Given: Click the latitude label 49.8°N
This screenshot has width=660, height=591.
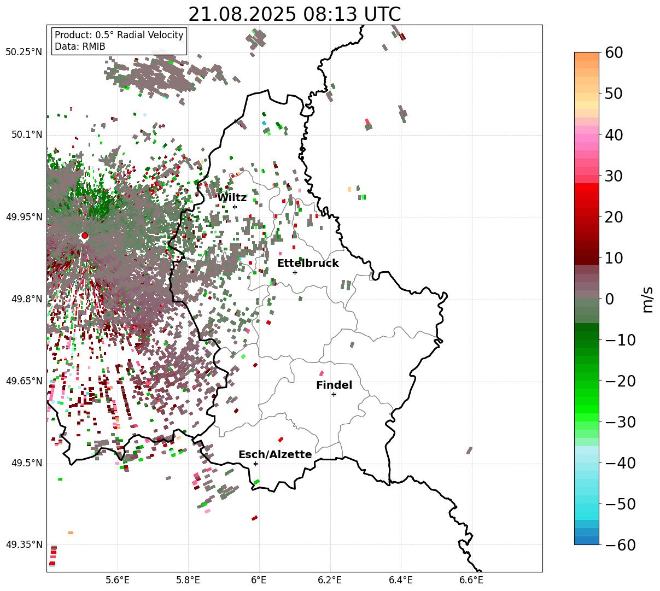Looking at the screenshot, I should click(x=26, y=299).
